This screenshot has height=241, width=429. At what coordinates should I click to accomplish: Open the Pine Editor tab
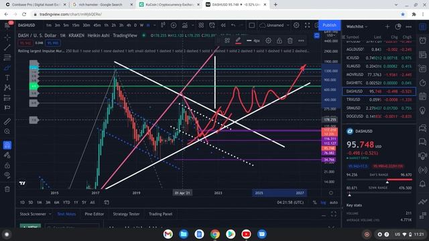94,214
